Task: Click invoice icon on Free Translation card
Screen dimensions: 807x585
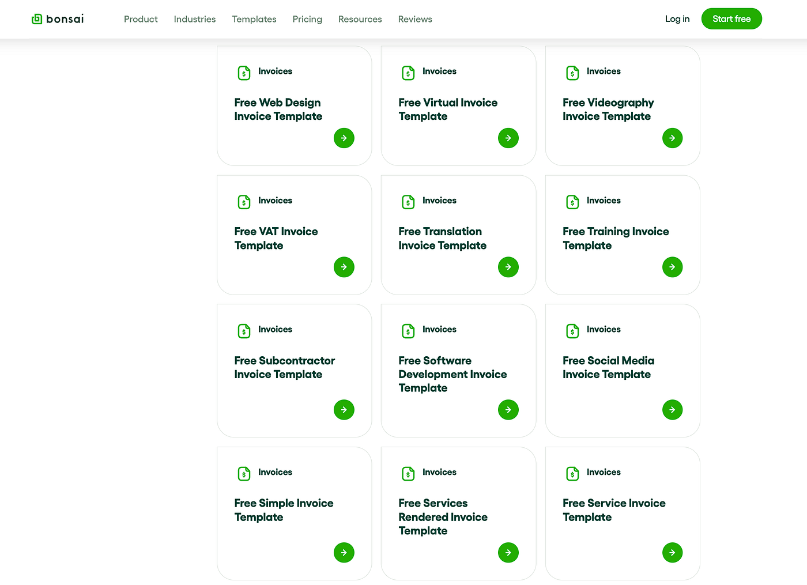Action: (409, 202)
